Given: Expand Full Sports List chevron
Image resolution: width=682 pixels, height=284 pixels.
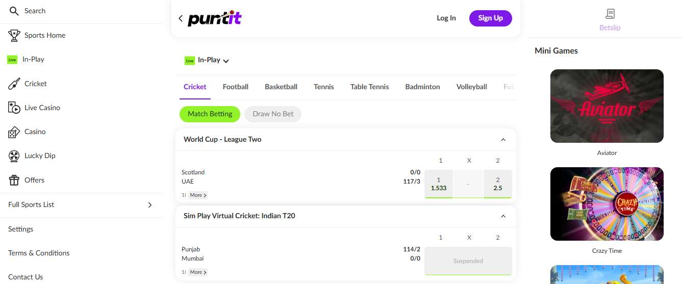Looking at the screenshot, I should coord(150,204).
